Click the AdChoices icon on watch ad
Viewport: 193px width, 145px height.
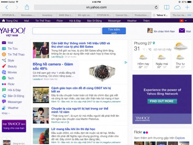[126, 63]
